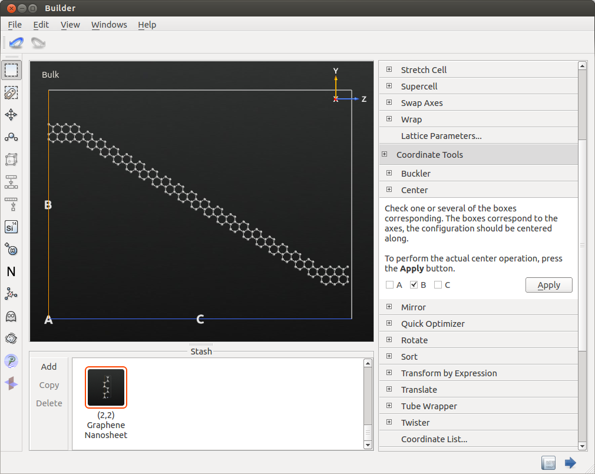Click the tools panel scrollbar down arrow
595x474 pixels.
[x=583, y=446]
